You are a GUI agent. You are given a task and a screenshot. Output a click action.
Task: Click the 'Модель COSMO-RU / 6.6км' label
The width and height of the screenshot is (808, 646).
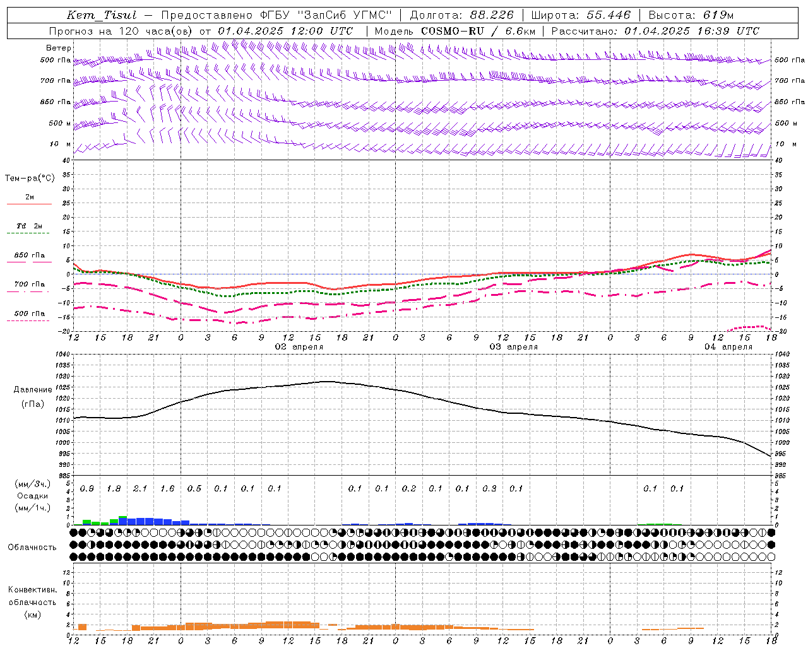[455, 31]
